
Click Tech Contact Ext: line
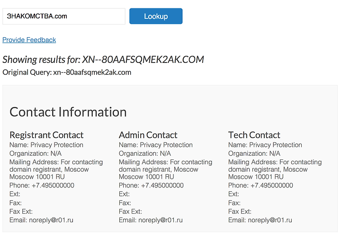[x=233, y=194]
